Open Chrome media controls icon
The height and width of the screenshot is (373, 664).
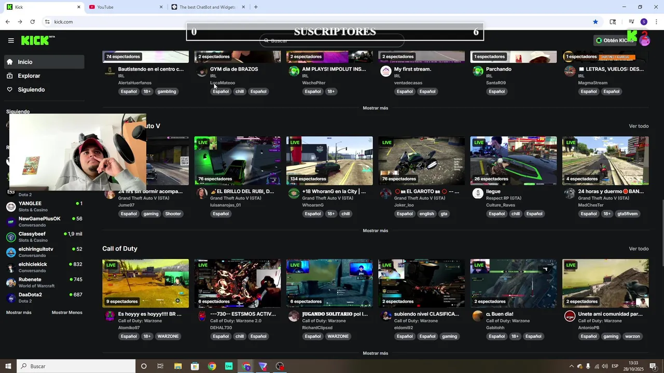pyautogui.click(x=631, y=22)
